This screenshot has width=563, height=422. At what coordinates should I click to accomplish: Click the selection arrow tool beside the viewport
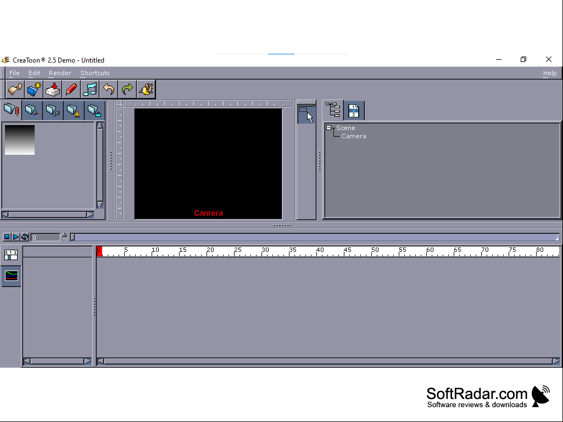pos(306,115)
